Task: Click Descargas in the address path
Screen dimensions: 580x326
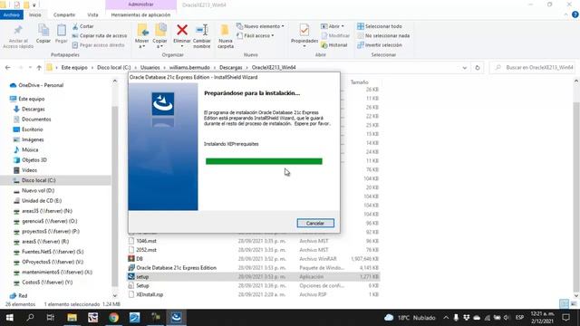Action: (231, 68)
